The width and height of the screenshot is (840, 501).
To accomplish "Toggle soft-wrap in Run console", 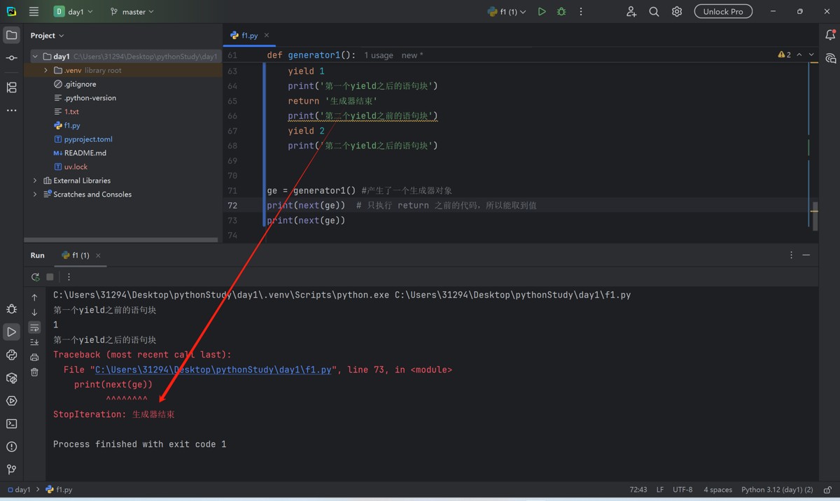I will coord(34,327).
